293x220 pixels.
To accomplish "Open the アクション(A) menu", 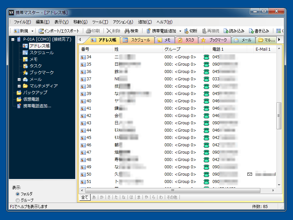I will tap(123, 22).
